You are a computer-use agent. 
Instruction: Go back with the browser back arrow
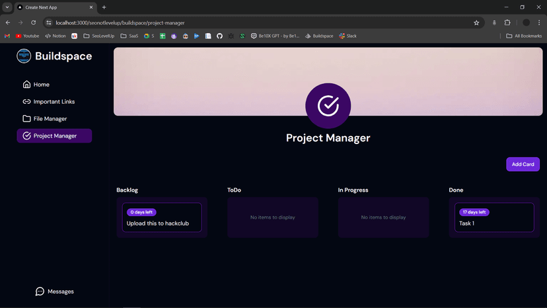(x=8, y=22)
